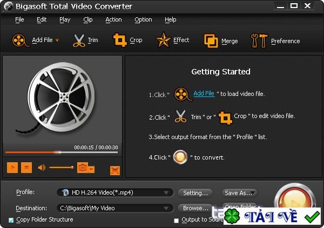Viewport: 324px width, 228px height.
Task: Click the film reel icon in step 1
Action: 183,94
